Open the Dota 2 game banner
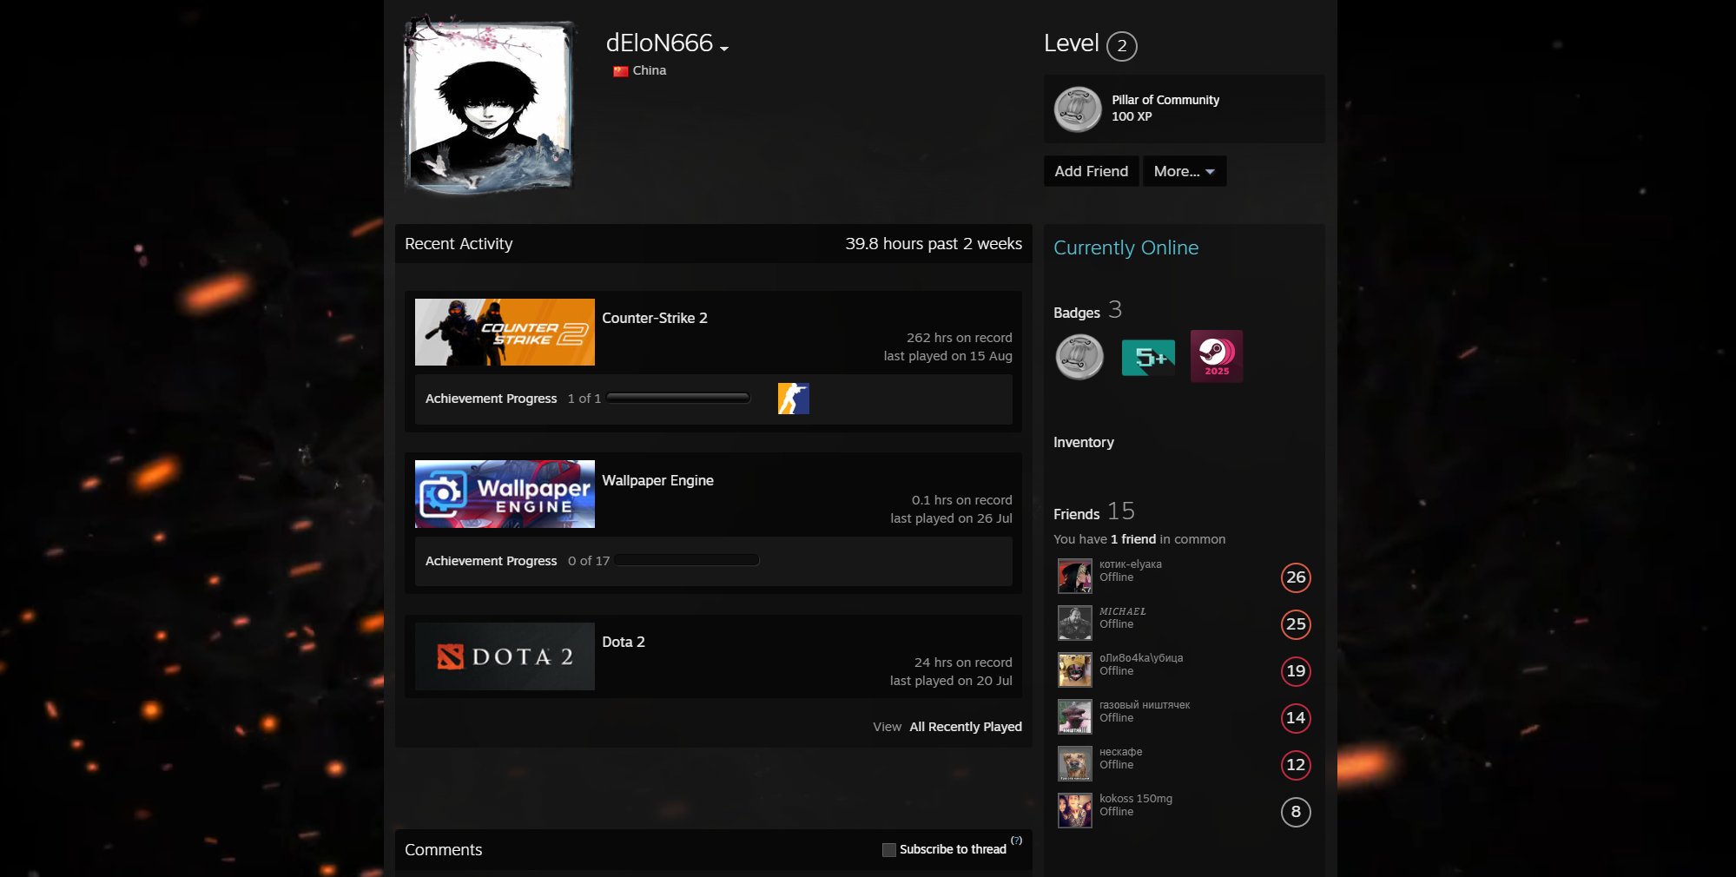This screenshot has height=877, width=1736. click(505, 656)
